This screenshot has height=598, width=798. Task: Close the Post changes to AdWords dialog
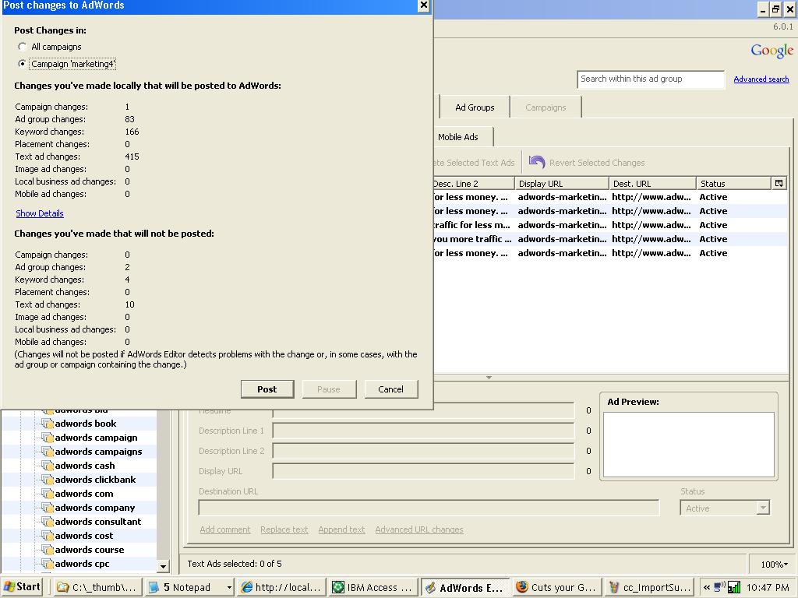[x=423, y=5]
